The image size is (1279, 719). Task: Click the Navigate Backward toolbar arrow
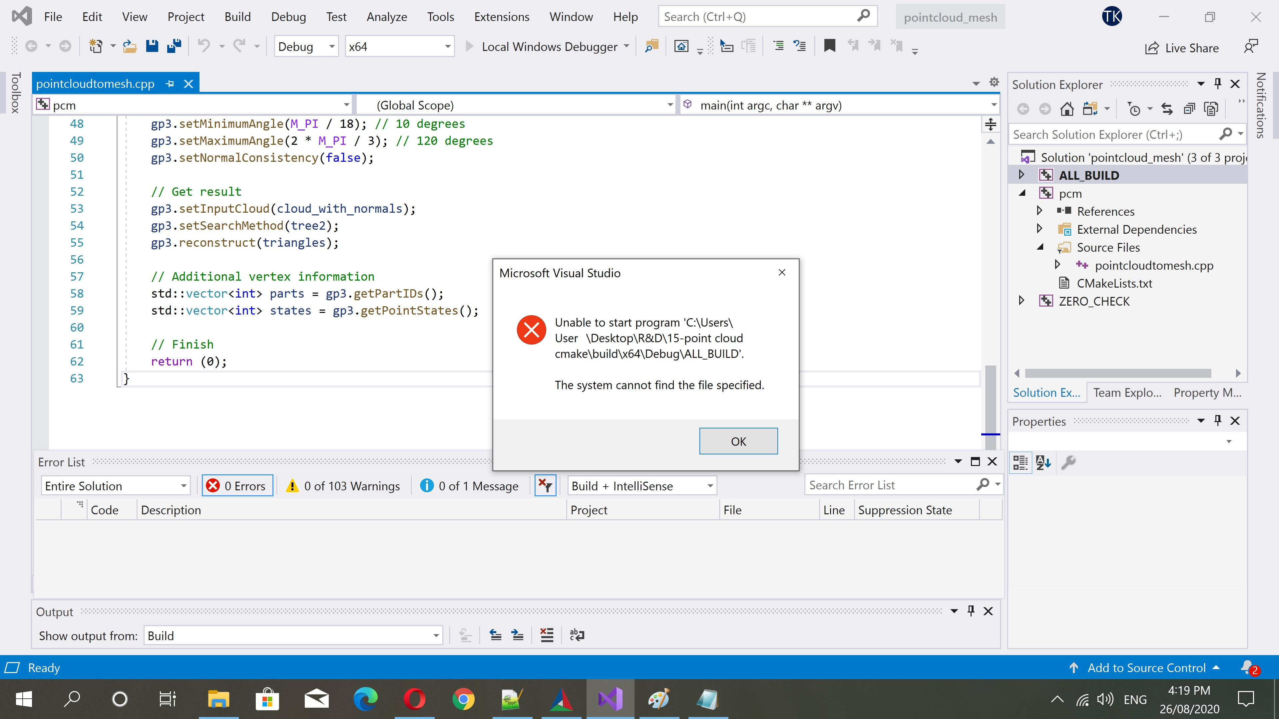(x=31, y=46)
